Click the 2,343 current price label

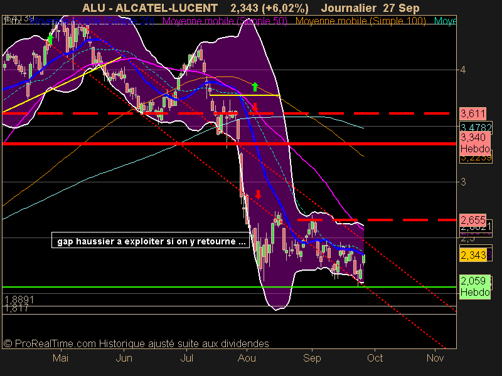click(x=473, y=255)
